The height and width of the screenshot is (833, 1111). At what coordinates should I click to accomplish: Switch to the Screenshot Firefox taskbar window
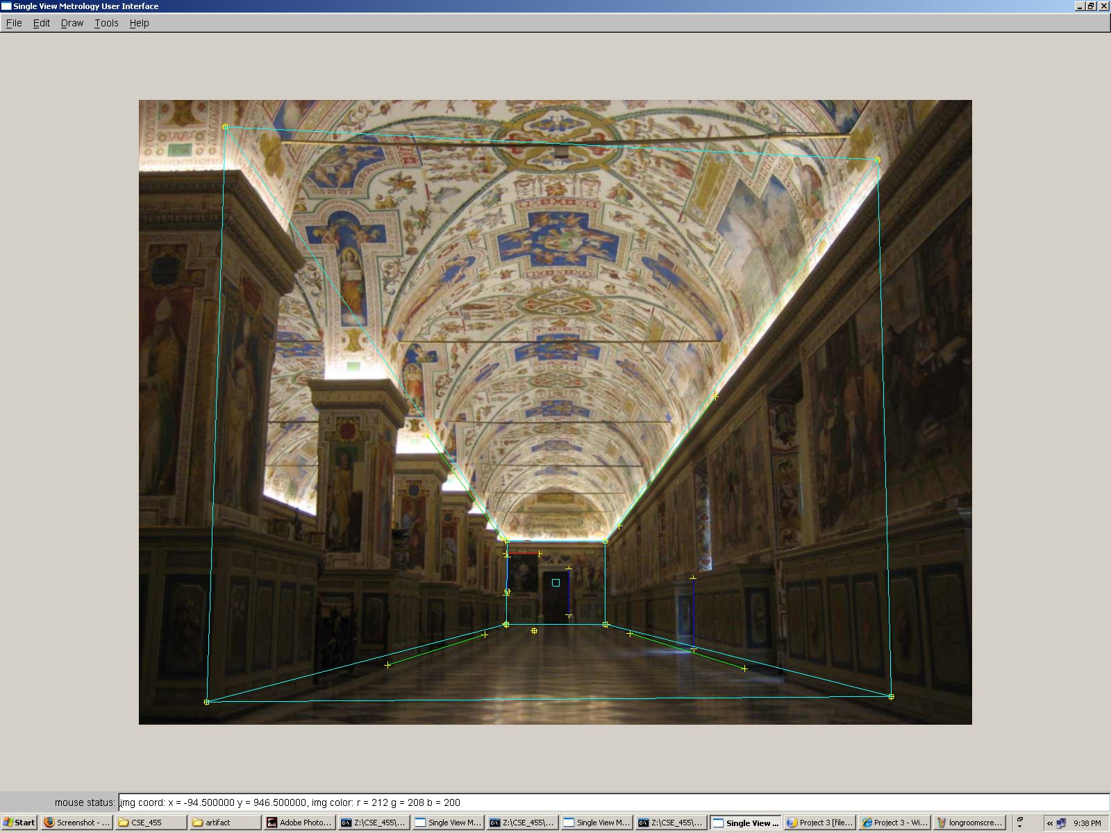(x=76, y=823)
